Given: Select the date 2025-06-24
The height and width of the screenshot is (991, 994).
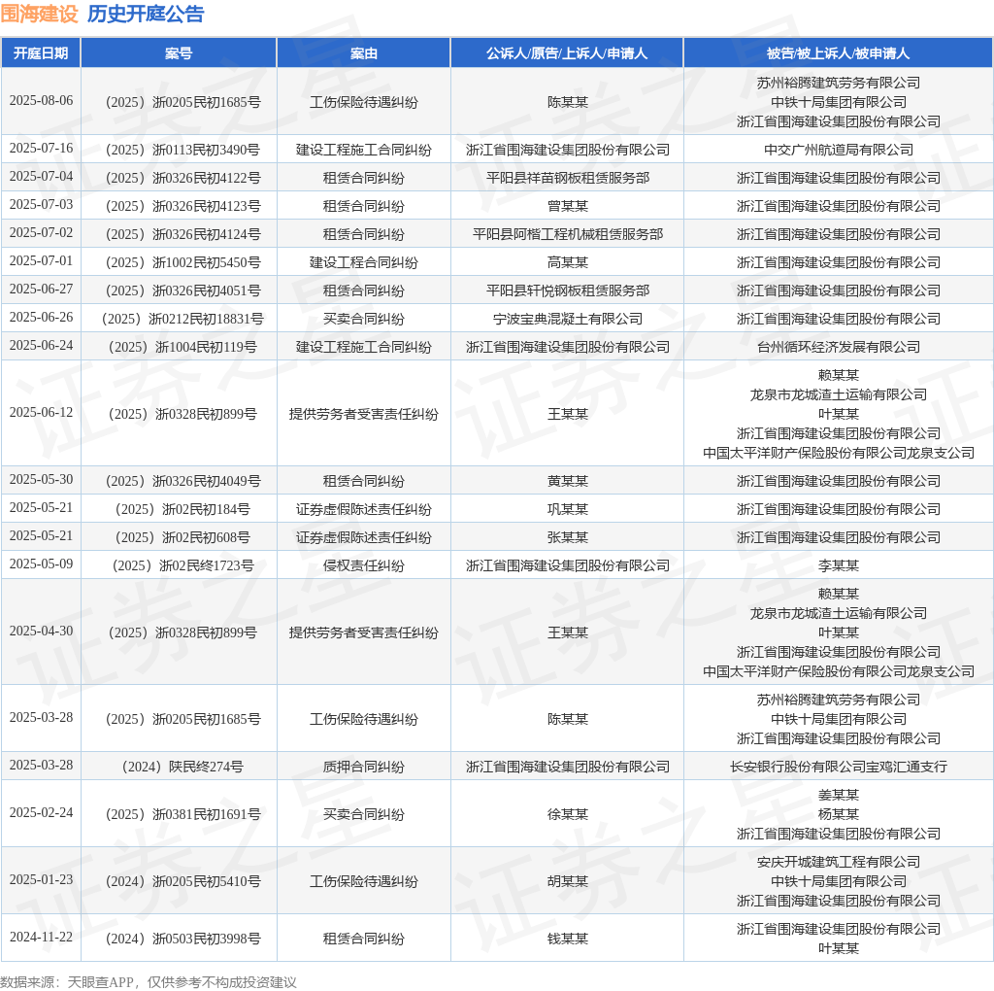Looking at the screenshot, I should [x=41, y=346].
